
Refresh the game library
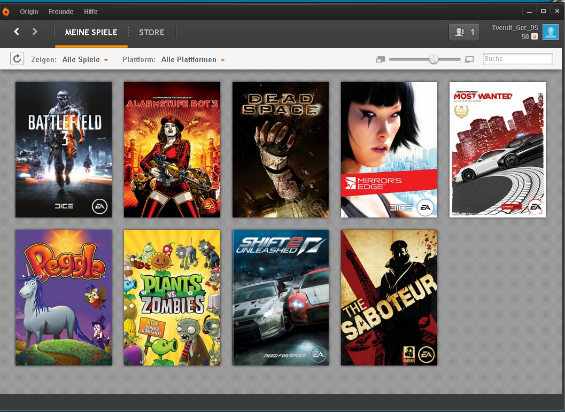(17, 58)
